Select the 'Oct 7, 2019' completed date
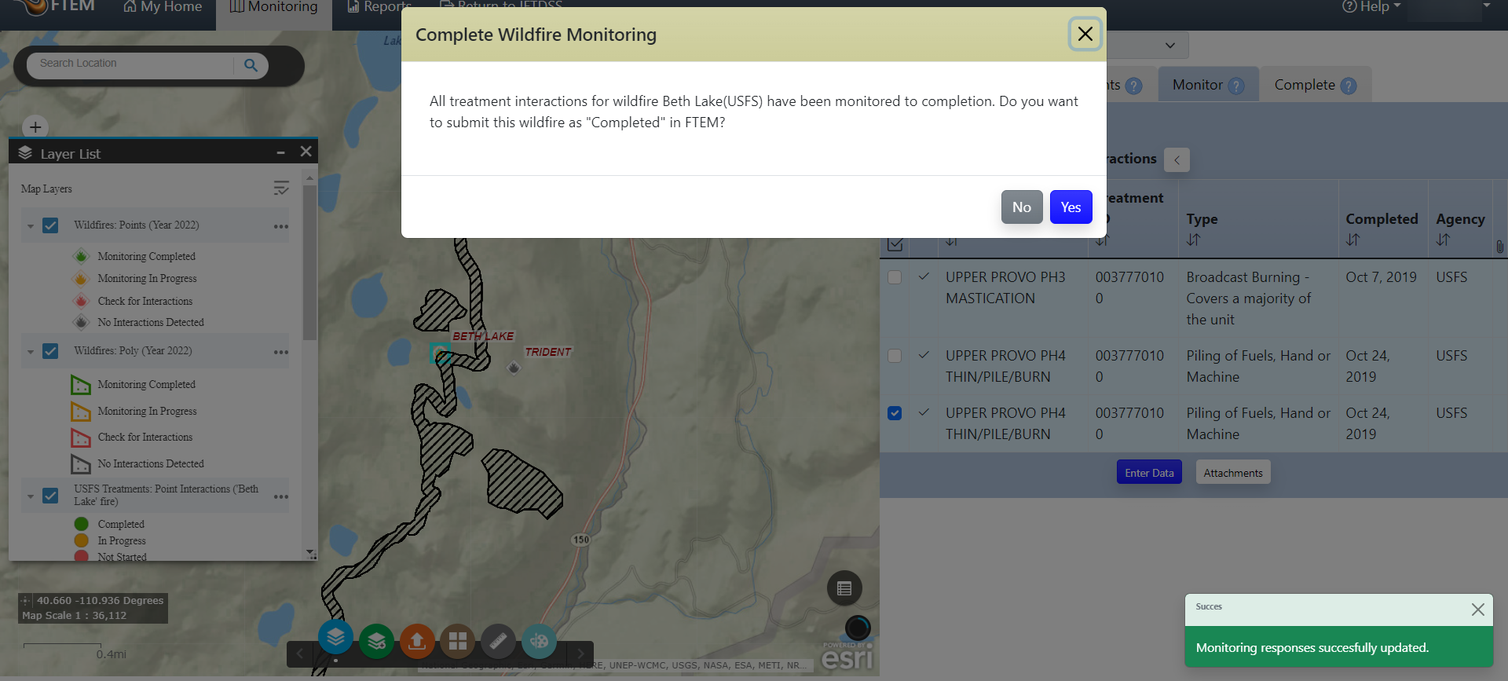The image size is (1508, 681). 1382,277
